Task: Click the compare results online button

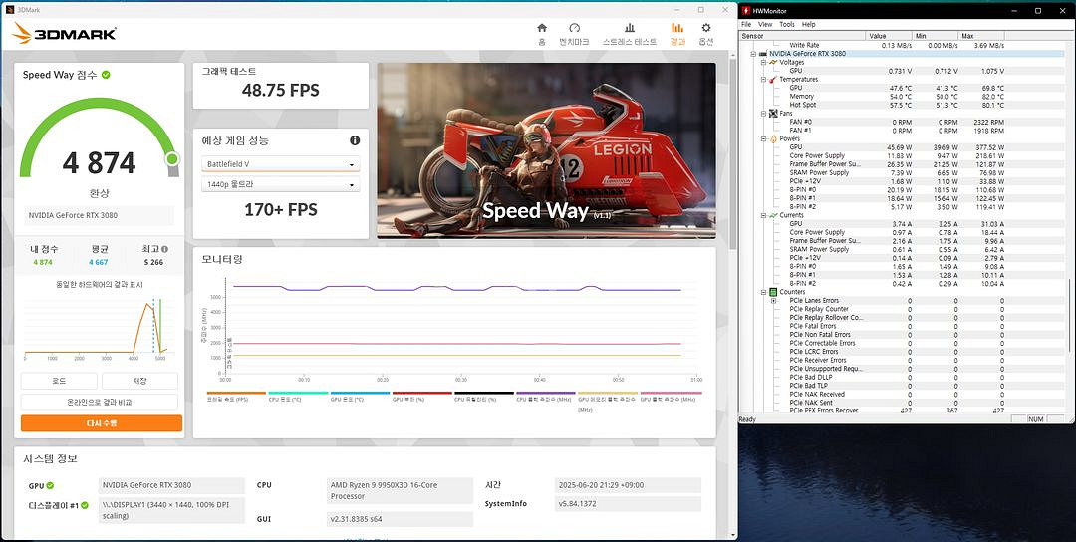Action: 100,403
